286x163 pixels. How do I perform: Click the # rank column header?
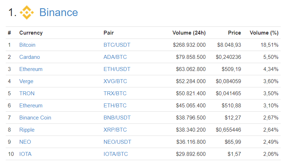pos(9,33)
